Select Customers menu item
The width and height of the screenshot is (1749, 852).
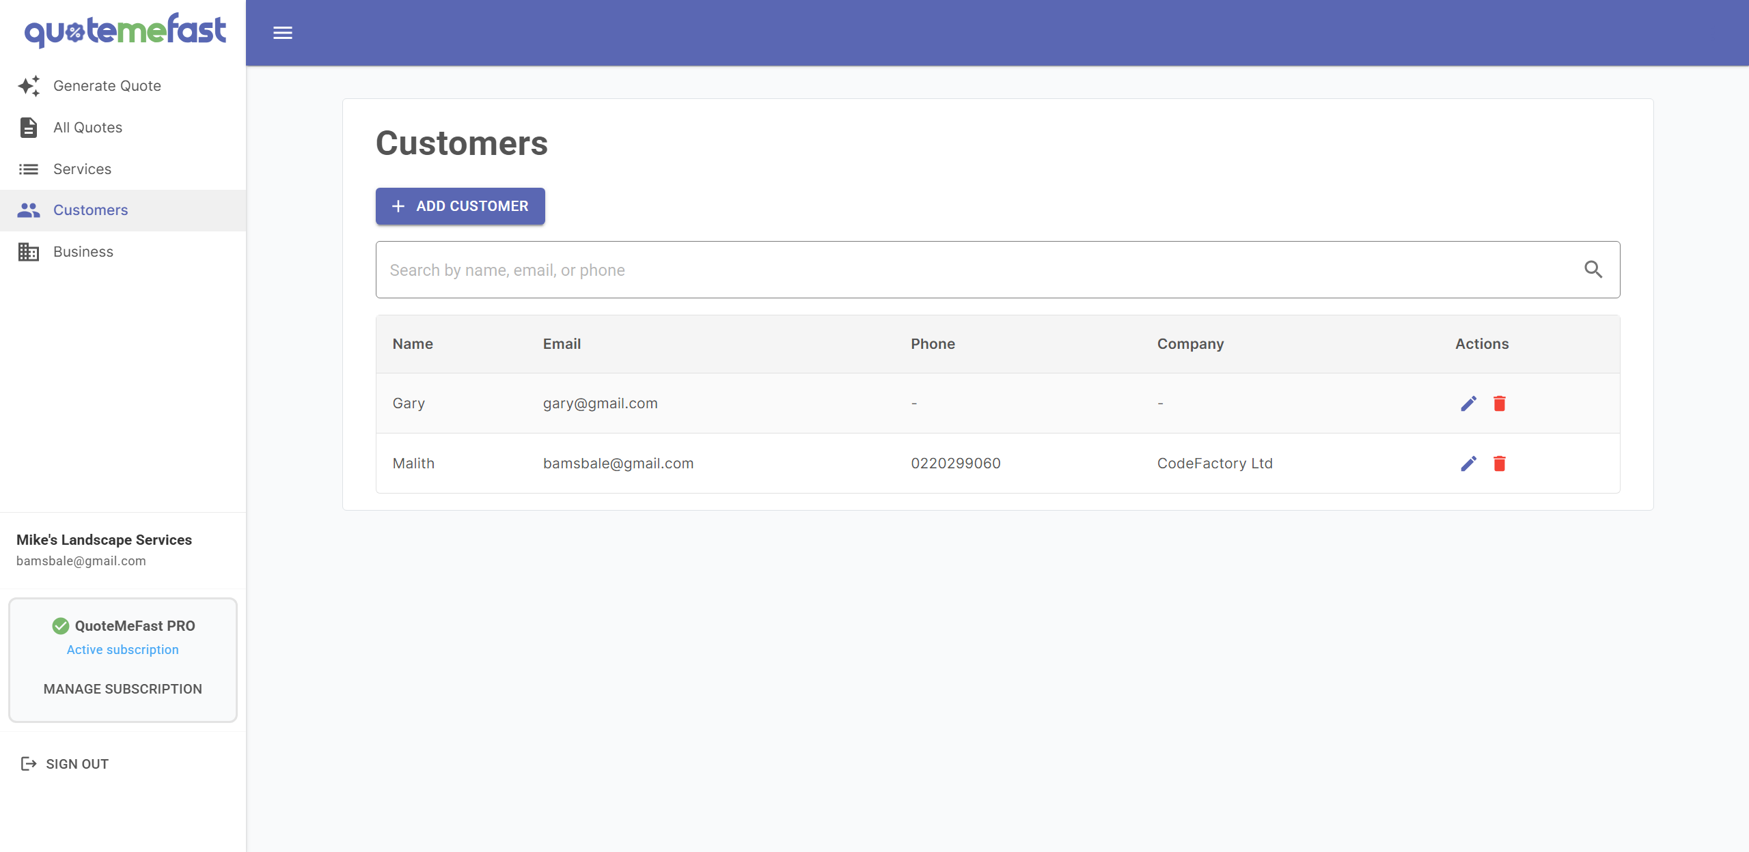click(x=123, y=210)
